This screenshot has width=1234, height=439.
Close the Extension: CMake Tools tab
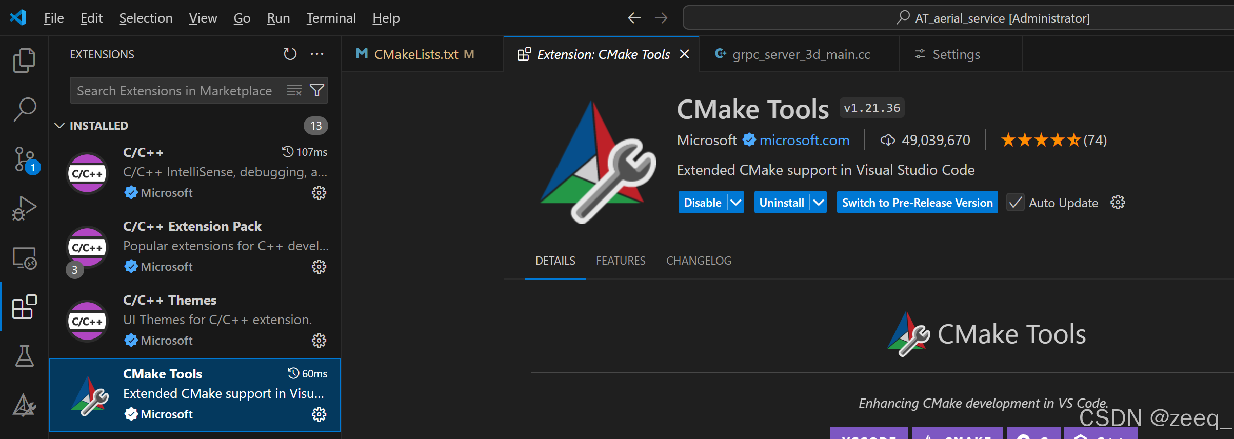pyautogui.click(x=684, y=54)
